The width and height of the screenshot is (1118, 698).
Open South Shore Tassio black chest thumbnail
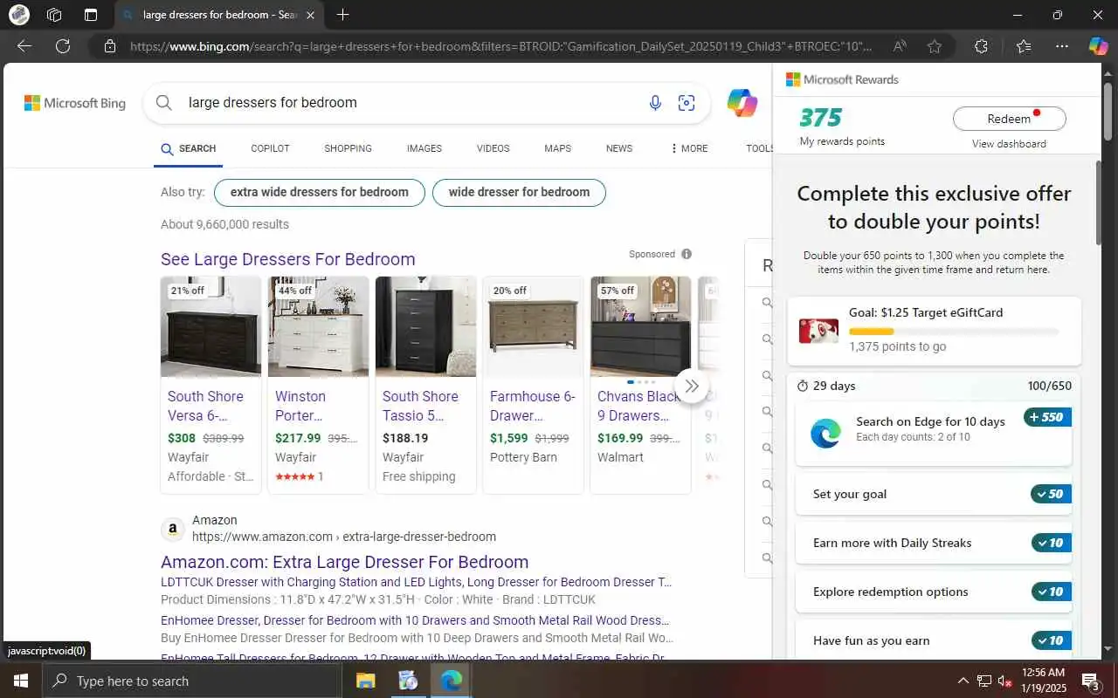tap(425, 326)
